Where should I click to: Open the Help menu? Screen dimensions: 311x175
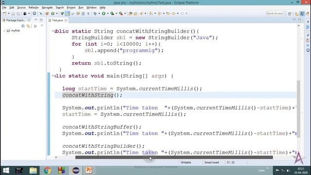tap(103, 8)
